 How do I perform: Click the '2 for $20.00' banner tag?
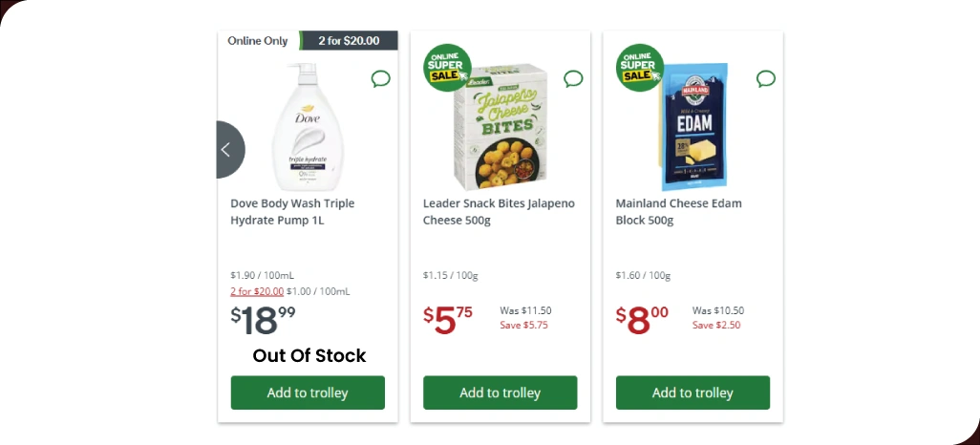click(349, 41)
